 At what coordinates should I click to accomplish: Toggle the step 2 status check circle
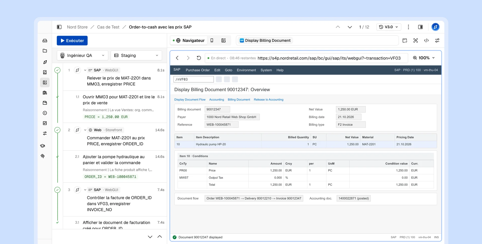pyautogui.click(x=57, y=130)
